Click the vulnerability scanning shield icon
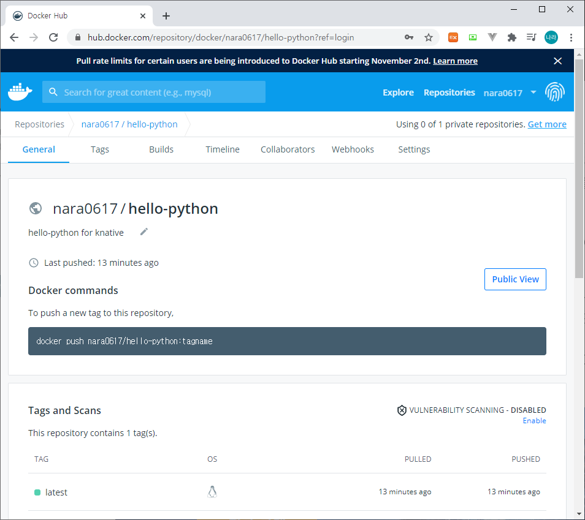Image resolution: width=585 pixels, height=520 pixels. pos(402,410)
